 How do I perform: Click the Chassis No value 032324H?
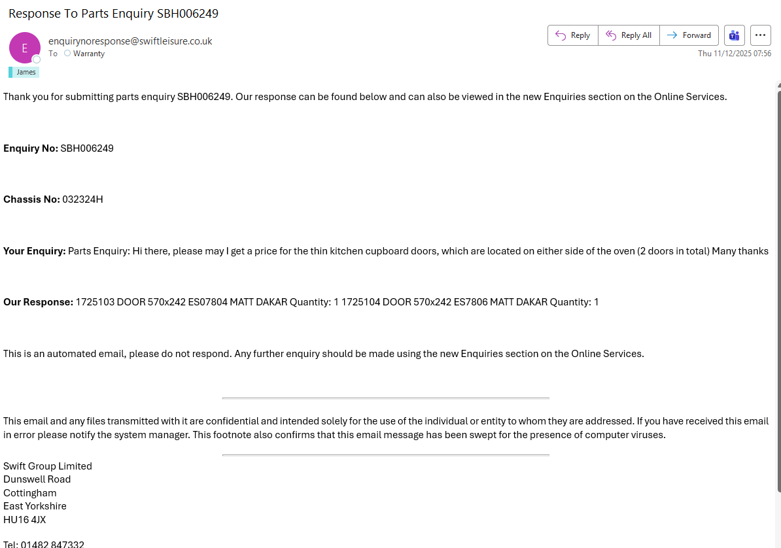(82, 199)
